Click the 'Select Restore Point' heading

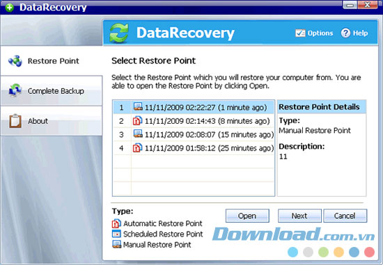tap(154, 61)
